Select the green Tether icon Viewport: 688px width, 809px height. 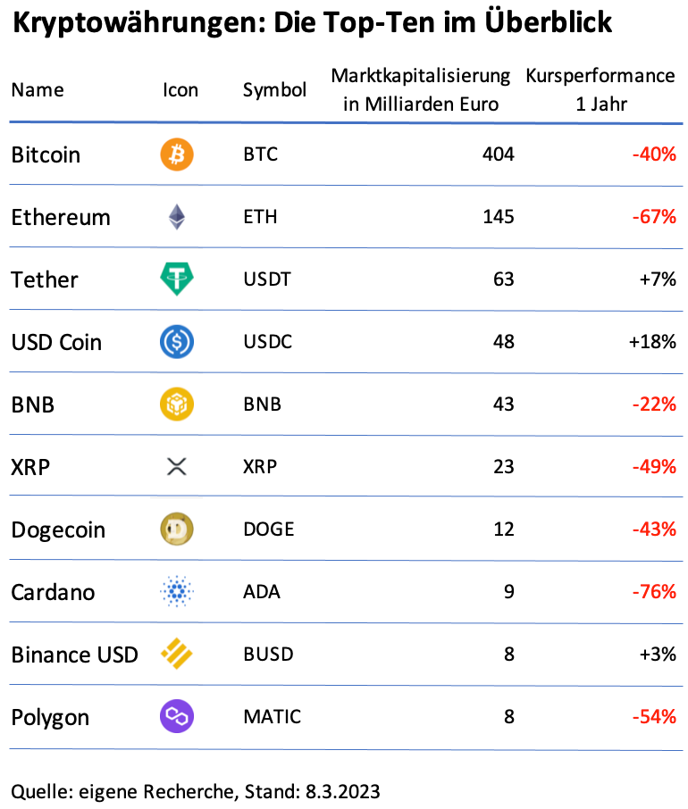click(x=176, y=279)
